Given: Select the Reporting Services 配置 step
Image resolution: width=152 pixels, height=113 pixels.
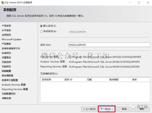Looking at the screenshot, I should tap(15, 89).
